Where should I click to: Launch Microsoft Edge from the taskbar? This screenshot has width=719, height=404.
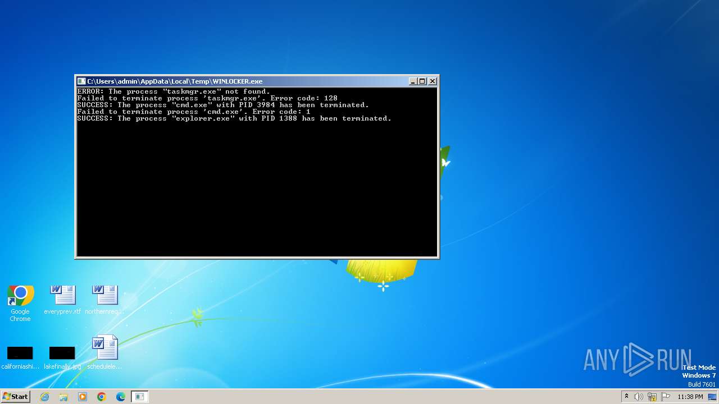[x=121, y=397]
